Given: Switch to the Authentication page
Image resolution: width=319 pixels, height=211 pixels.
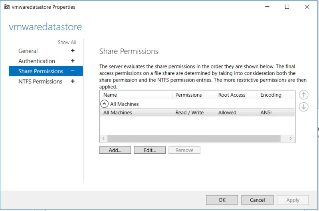Looking at the screenshot, I should (x=37, y=61).
